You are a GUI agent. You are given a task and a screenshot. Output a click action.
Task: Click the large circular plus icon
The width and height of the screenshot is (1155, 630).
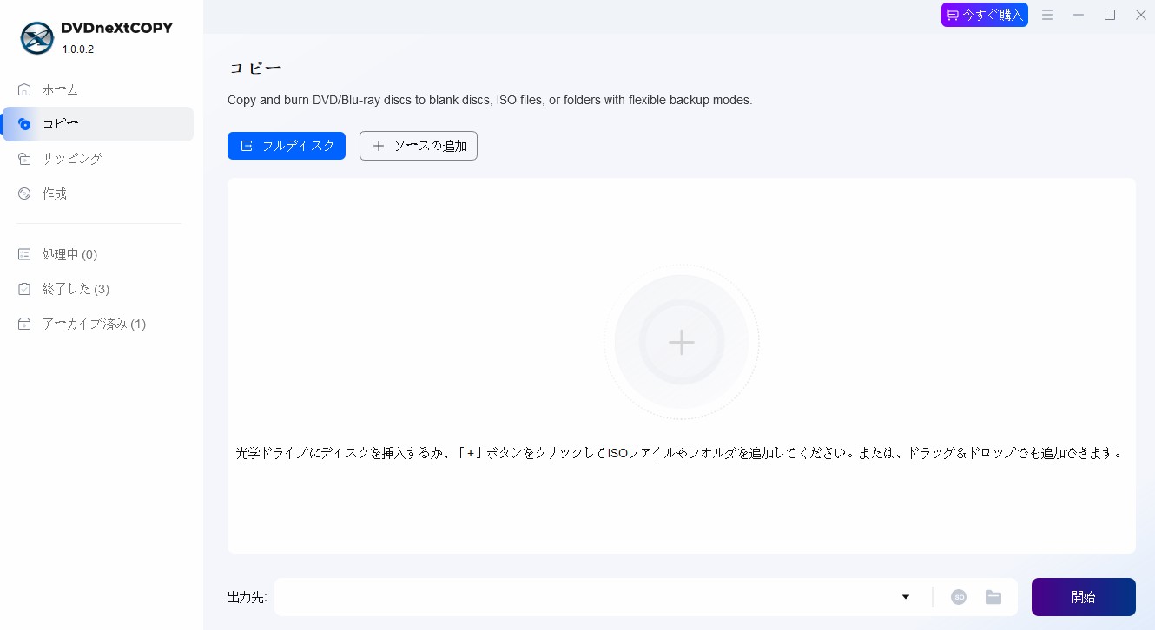click(x=682, y=342)
